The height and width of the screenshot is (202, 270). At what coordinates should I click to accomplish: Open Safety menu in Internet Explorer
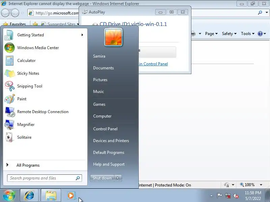(x=229, y=34)
